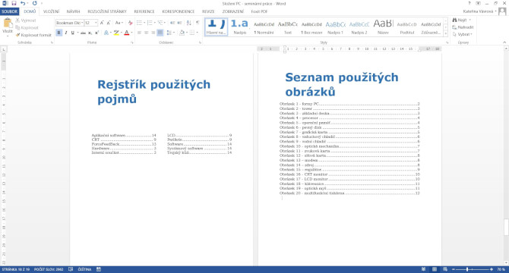Switch to read mode view in the status bar
This screenshot has height=273, width=509.
coord(423,269)
